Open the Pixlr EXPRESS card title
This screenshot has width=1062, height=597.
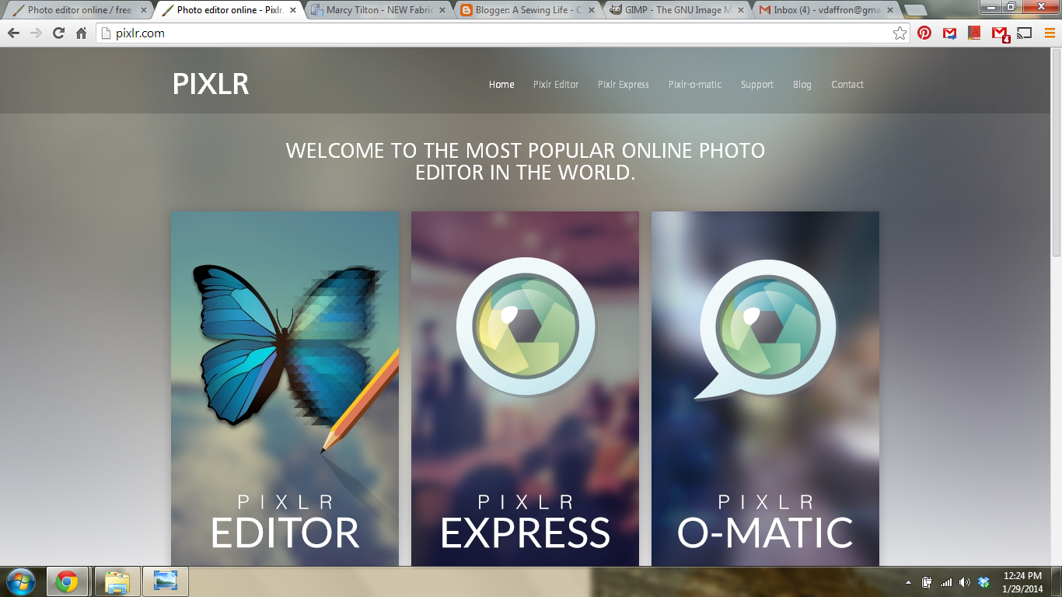tap(526, 532)
